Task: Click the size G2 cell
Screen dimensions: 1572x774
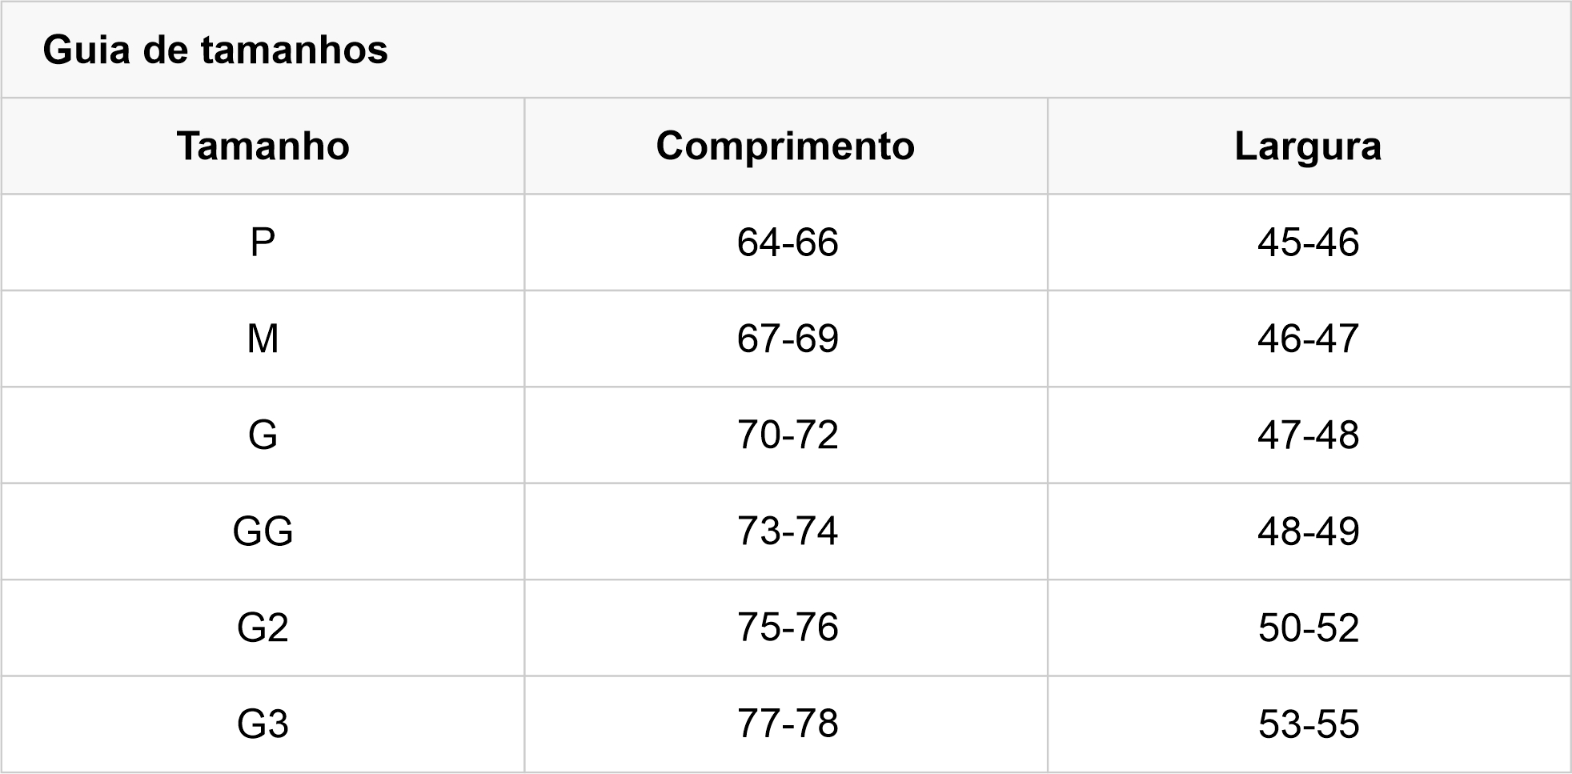Action: click(x=263, y=628)
